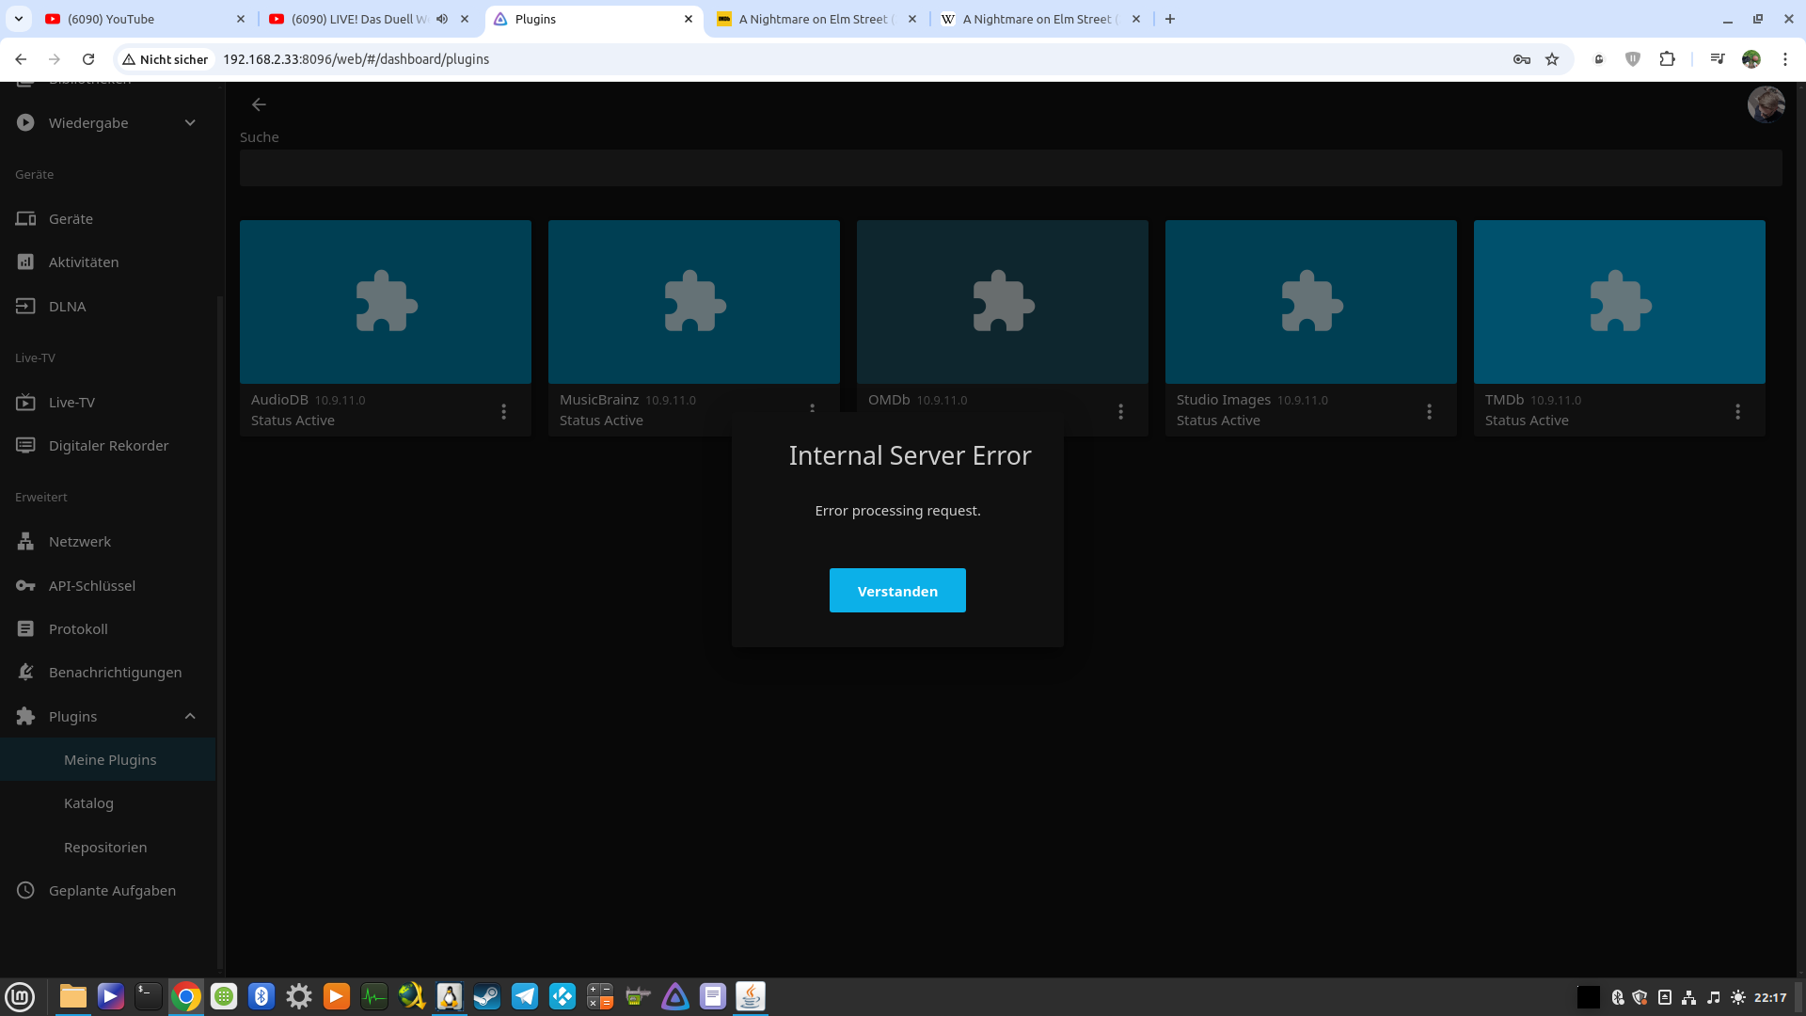The height and width of the screenshot is (1016, 1806).
Task: Open three-dot menu for OMDb plugin
Action: click(1120, 411)
